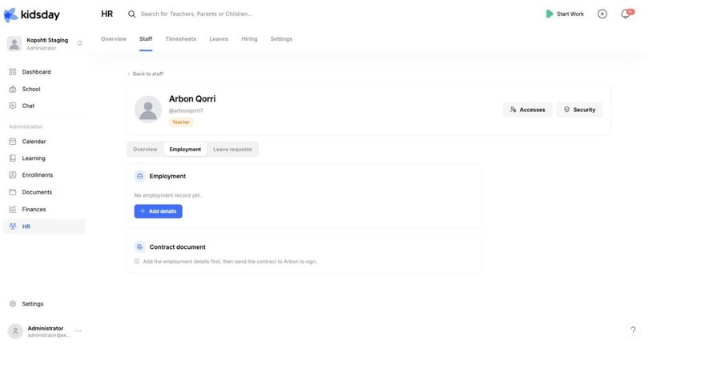Select the Employment profile tab

pos(185,150)
